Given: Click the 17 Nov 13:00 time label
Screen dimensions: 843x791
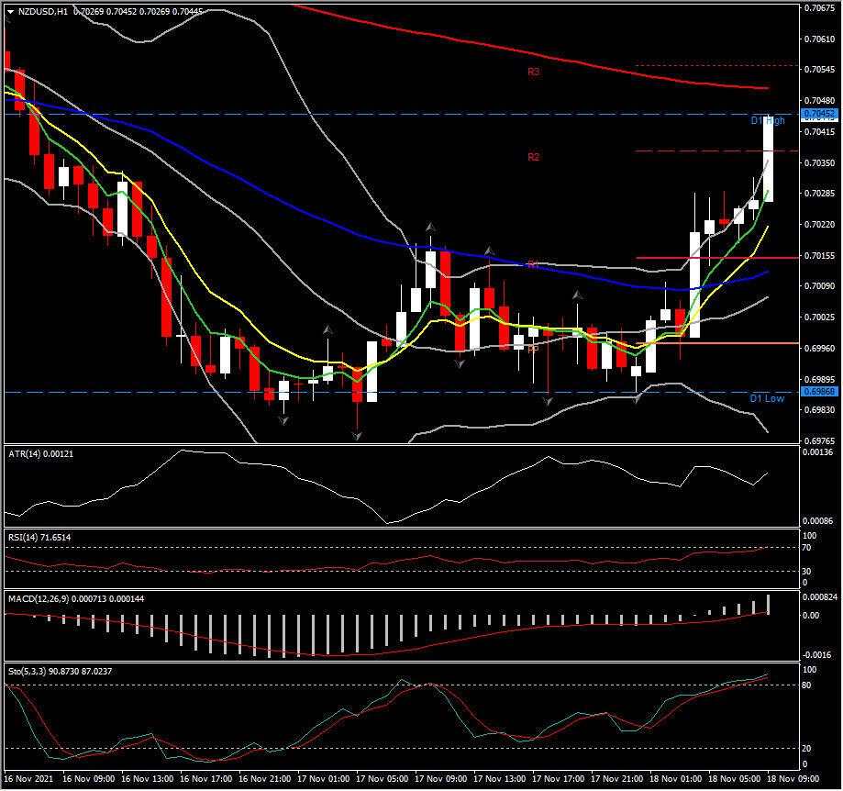Looking at the screenshot, I should coord(499,779).
